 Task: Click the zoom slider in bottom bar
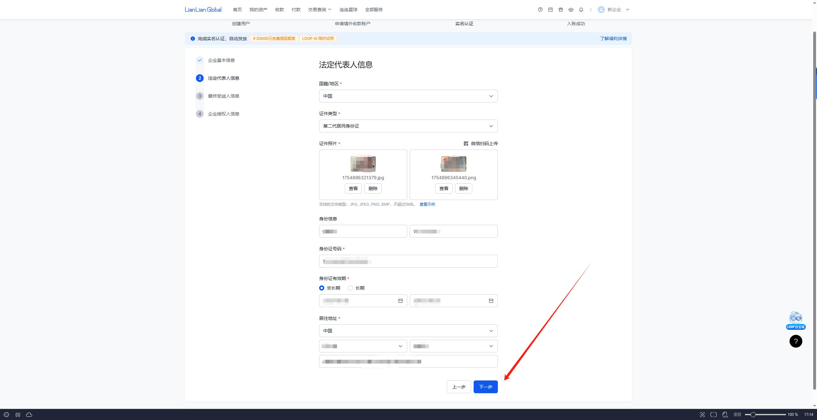coord(765,415)
